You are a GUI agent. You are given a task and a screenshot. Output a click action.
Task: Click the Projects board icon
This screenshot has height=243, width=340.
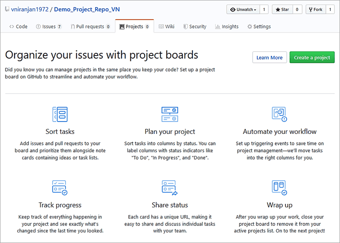click(122, 27)
